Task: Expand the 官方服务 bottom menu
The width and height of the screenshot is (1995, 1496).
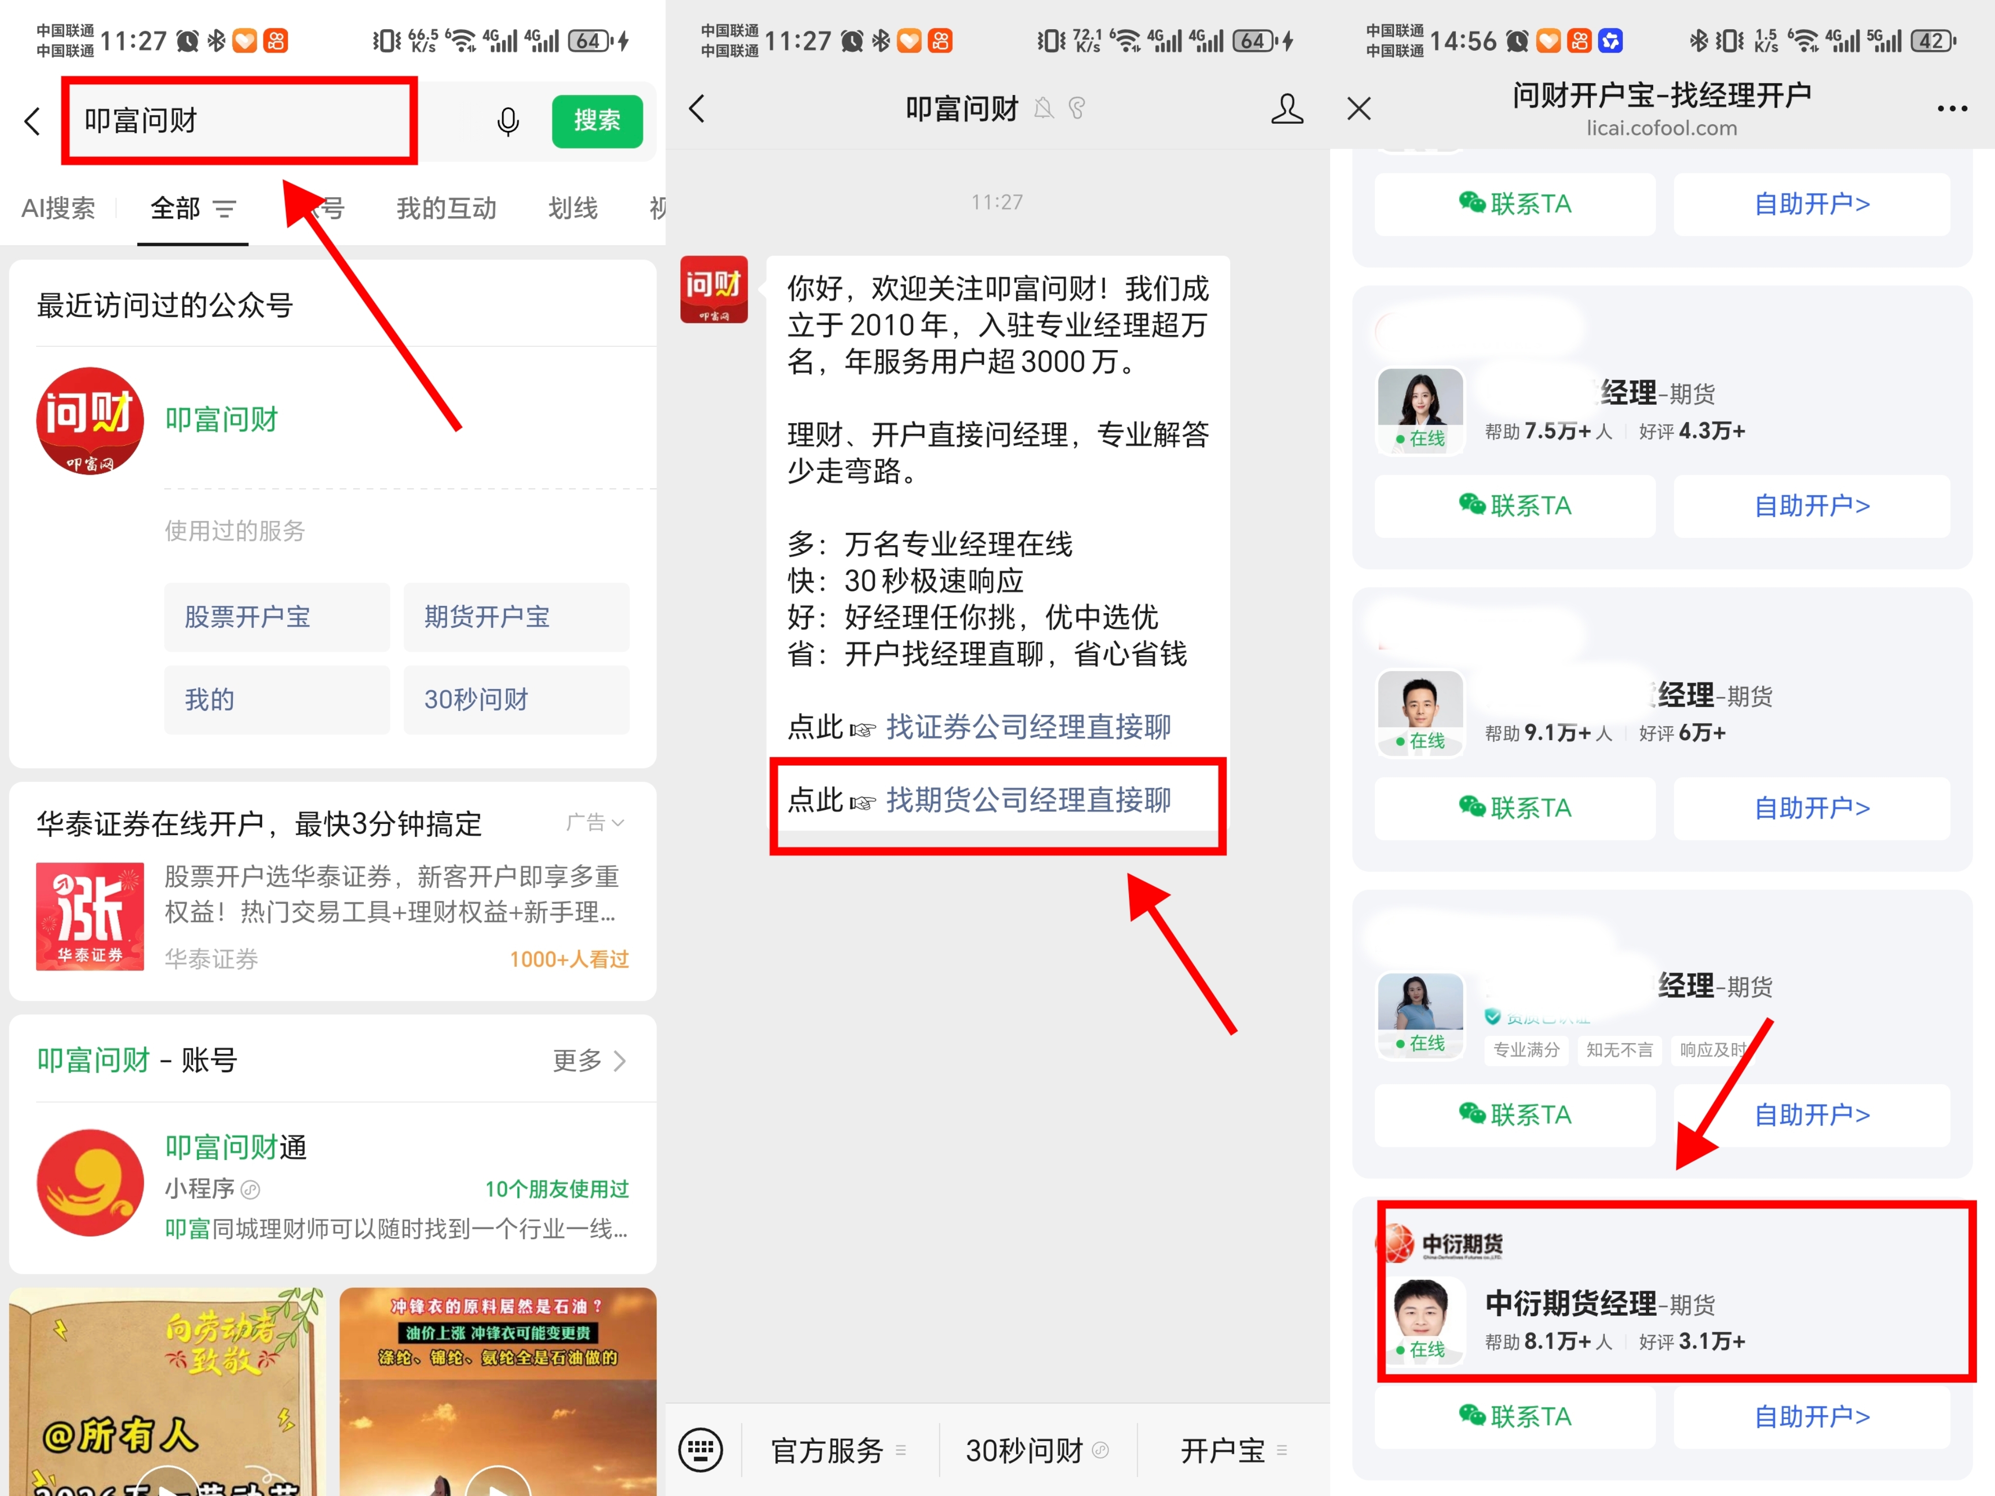Action: pyautogui.click(x=839, y=1450)
